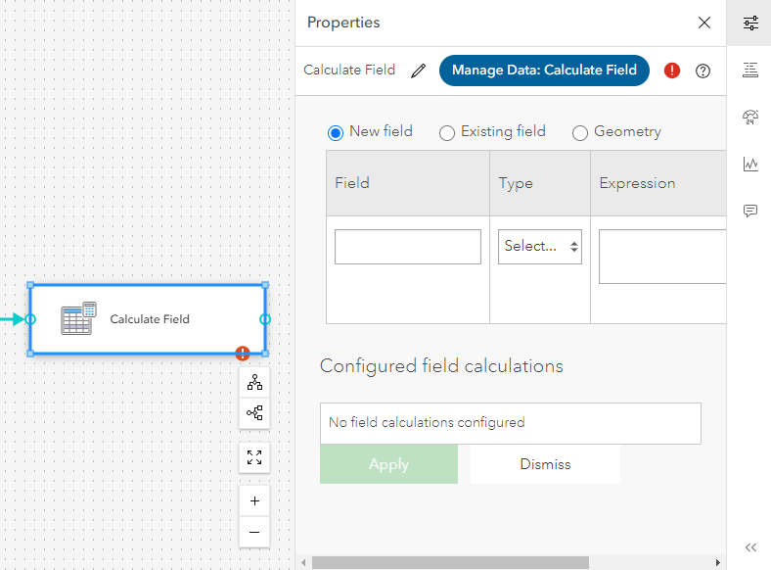
Task: Click the Properties panel title
Action: 343,23
